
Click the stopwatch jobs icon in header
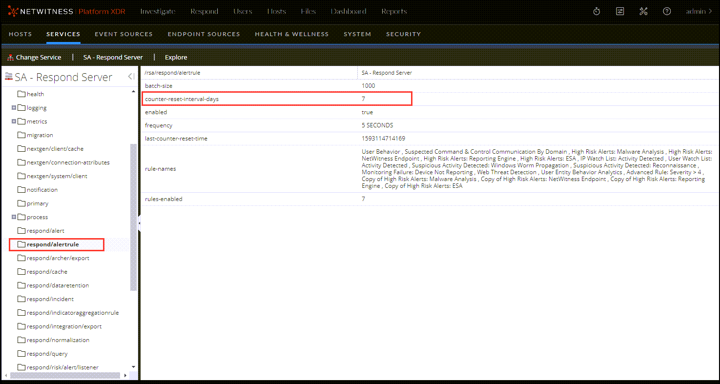[597, 11]
